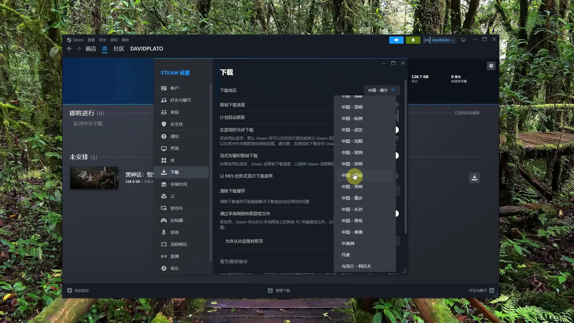Open the voice (语音) microphone icon
The image size is (574, 323).
coord(164,232)
